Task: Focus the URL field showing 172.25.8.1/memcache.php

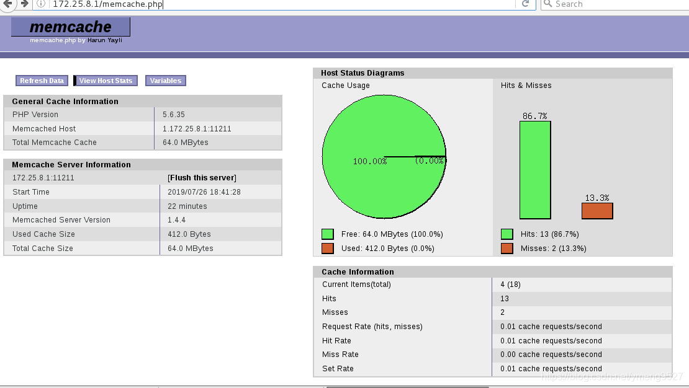Action: coord(281,4)
